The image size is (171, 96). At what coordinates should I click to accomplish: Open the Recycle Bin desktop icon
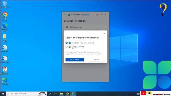click(x=5, y=5)
